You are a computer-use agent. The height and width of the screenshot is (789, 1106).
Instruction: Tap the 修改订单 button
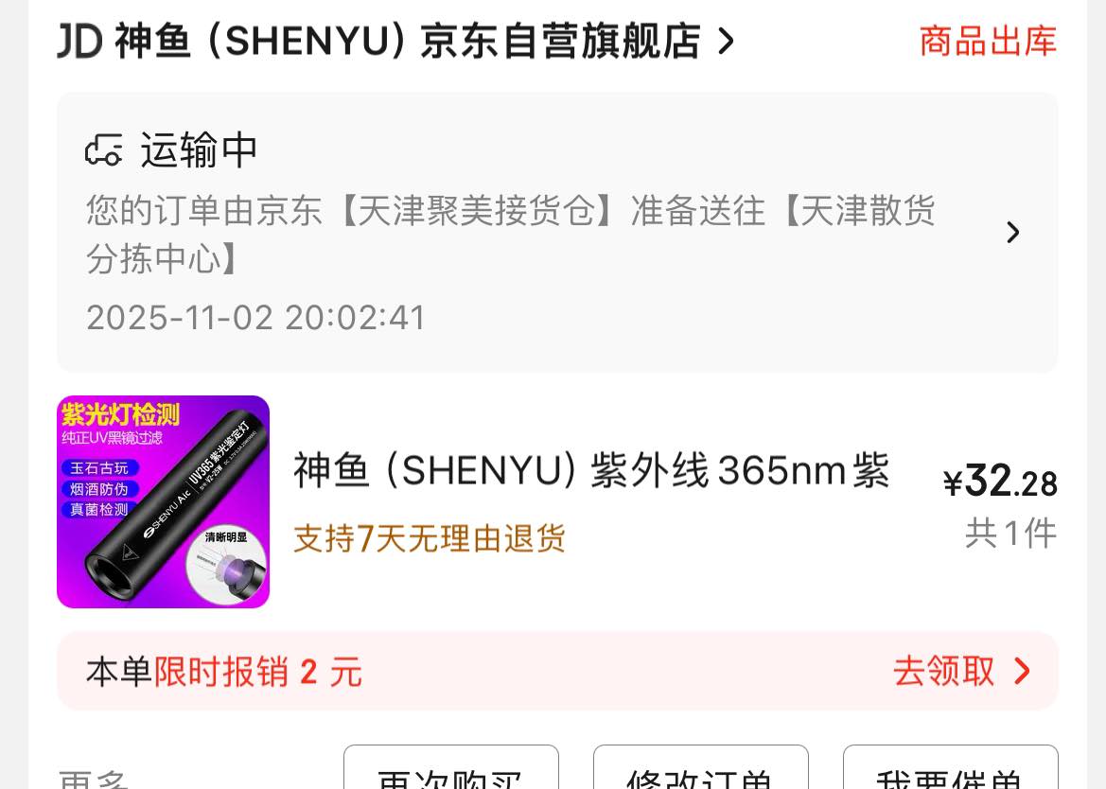(x=700, y=767)
